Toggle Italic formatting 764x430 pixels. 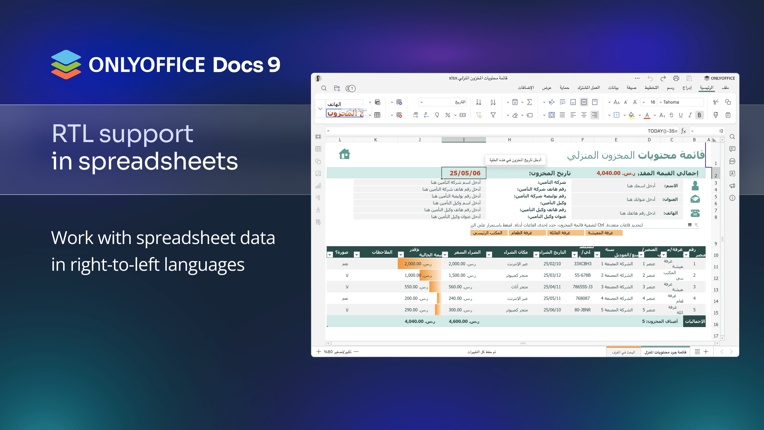click(690, 115)
